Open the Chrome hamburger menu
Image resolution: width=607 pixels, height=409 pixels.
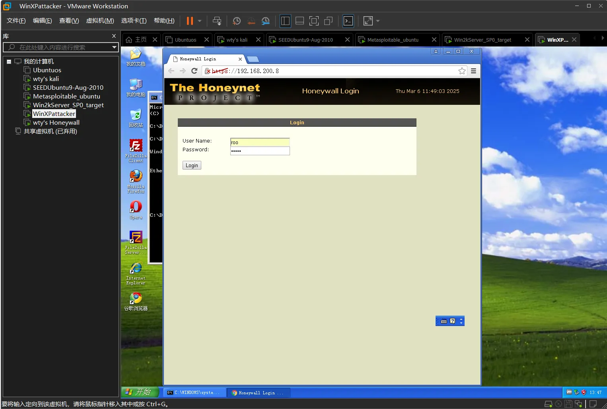[473, 71]
